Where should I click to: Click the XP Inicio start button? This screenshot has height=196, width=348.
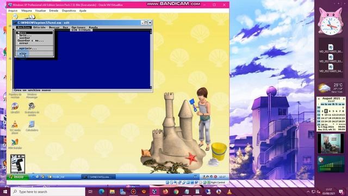(17, 177)
